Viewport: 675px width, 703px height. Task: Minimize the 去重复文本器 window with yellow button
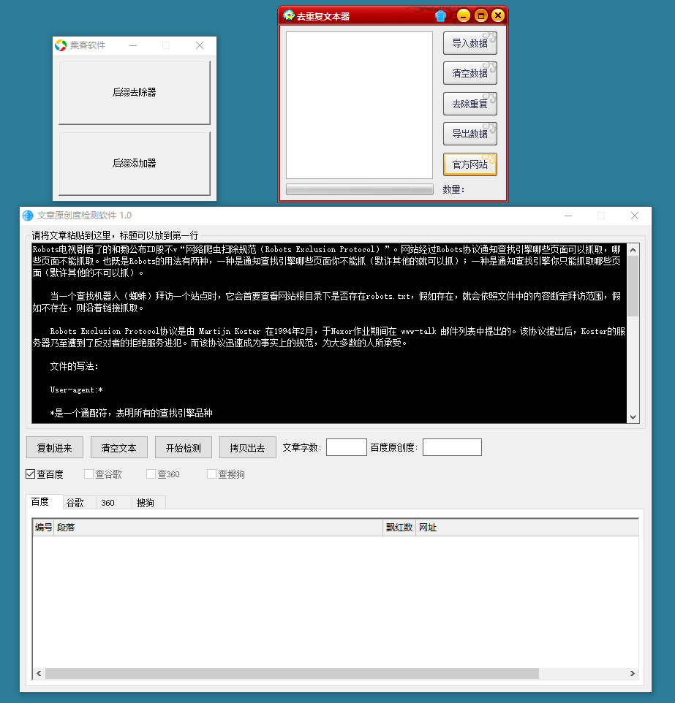pos(463,15)
